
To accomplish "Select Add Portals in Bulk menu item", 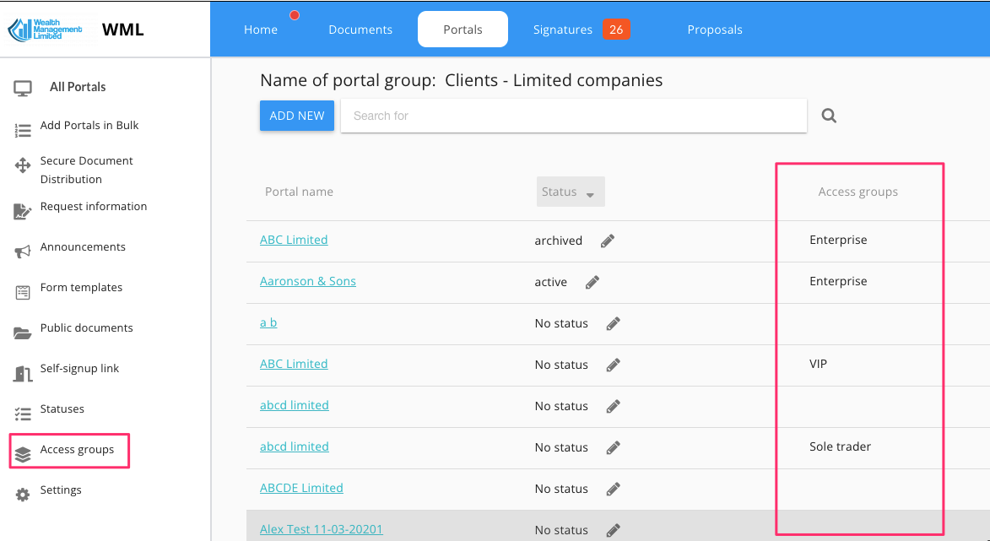I will click(x=89, y=125).
